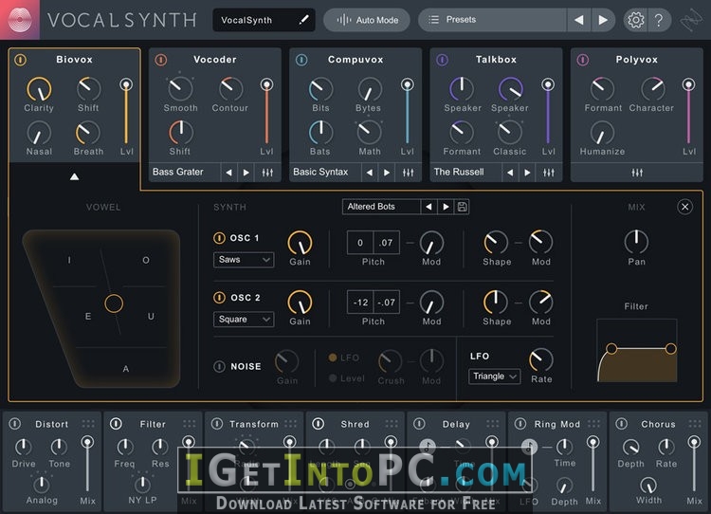The image size is (711, 514).
Task: Load the next global preset
Action: pyautogui.click(x=603, y=20)
